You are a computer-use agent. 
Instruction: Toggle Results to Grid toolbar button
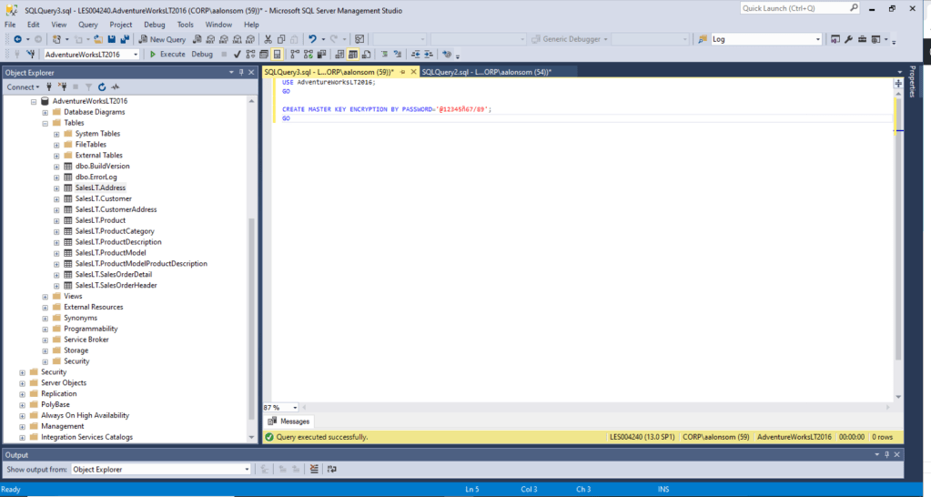(352, 55)
